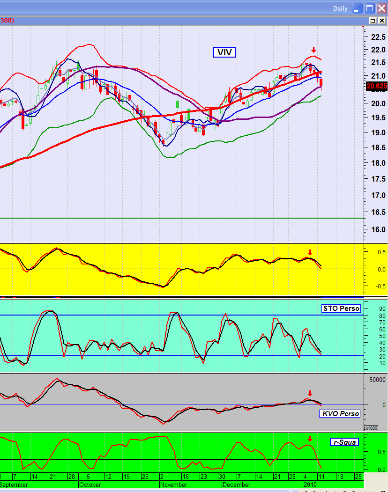Screen dimensions: 388x492
Task: Minimize the Daily chart window
Action: pos(357,8)
